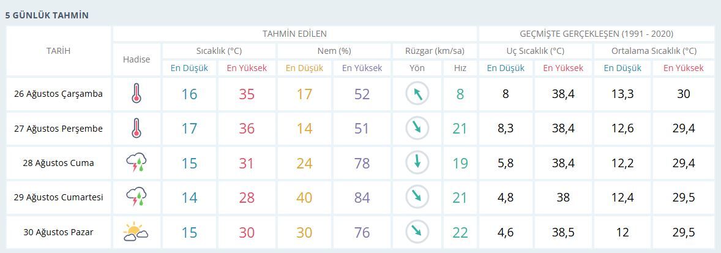Click the Nem (%) column header
721x253 pixels.
coord(334,51)
